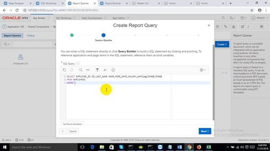Click the Oracle APEX logo
270x151 pixels.
click(15, 18)
